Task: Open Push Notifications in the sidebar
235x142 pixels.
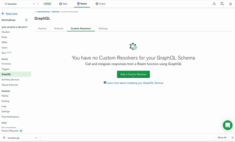Action: (10, 117)
